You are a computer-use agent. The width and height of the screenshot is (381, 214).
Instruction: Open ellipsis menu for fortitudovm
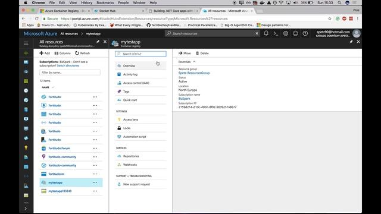click(95, 174)
